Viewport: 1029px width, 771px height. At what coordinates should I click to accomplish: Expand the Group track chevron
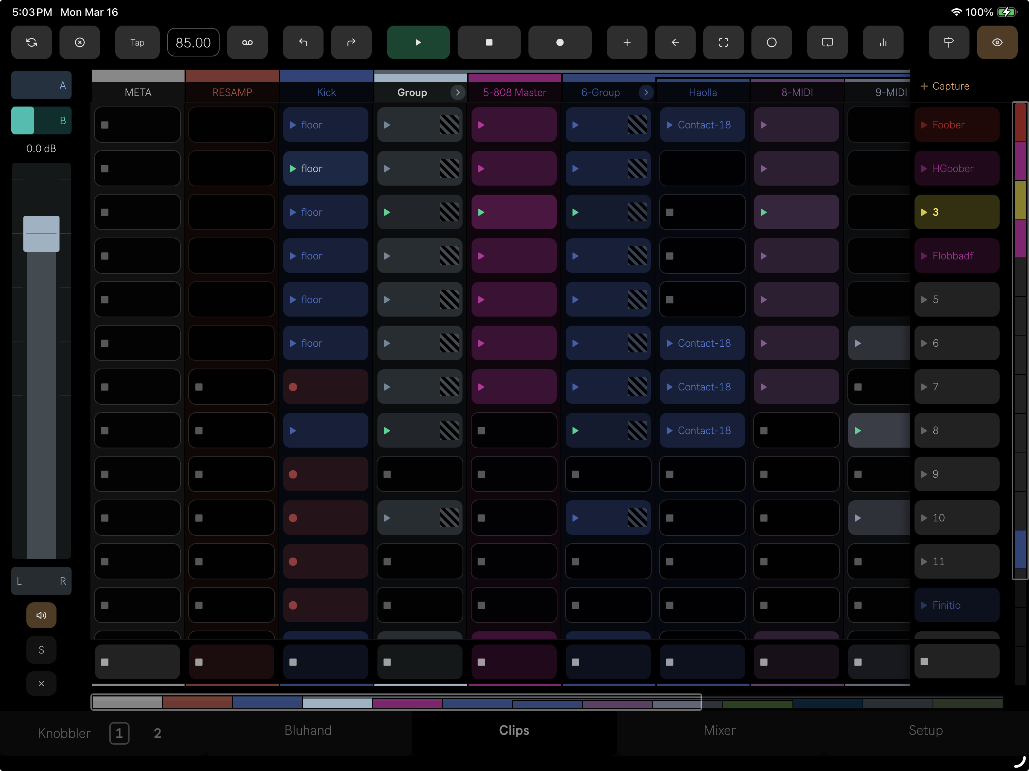click(458, 93)
